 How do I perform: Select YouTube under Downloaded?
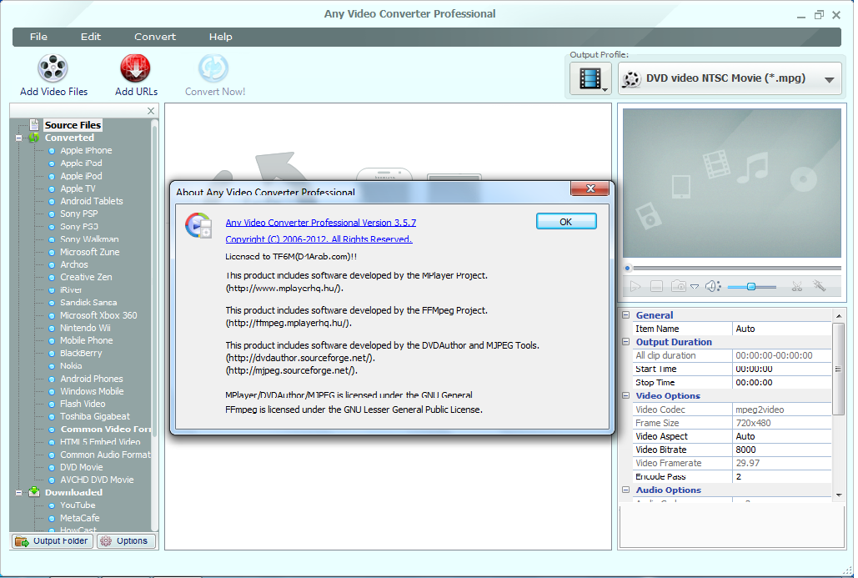point(78,505)
